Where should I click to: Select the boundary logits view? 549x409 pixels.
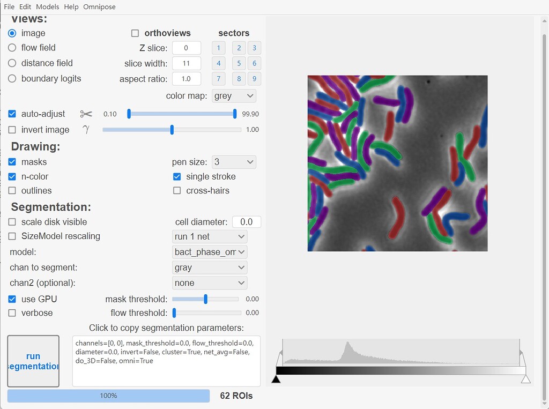coord(12,78)
